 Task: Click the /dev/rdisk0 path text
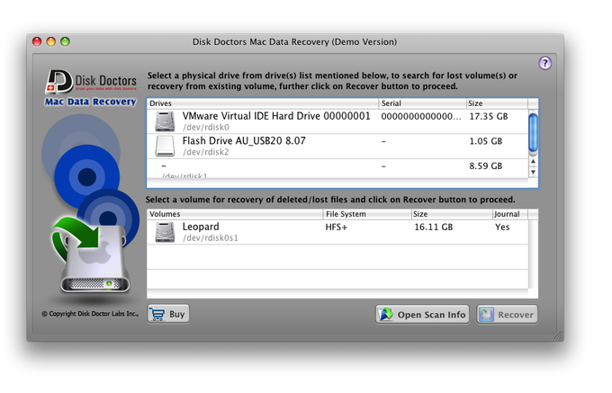206,128
